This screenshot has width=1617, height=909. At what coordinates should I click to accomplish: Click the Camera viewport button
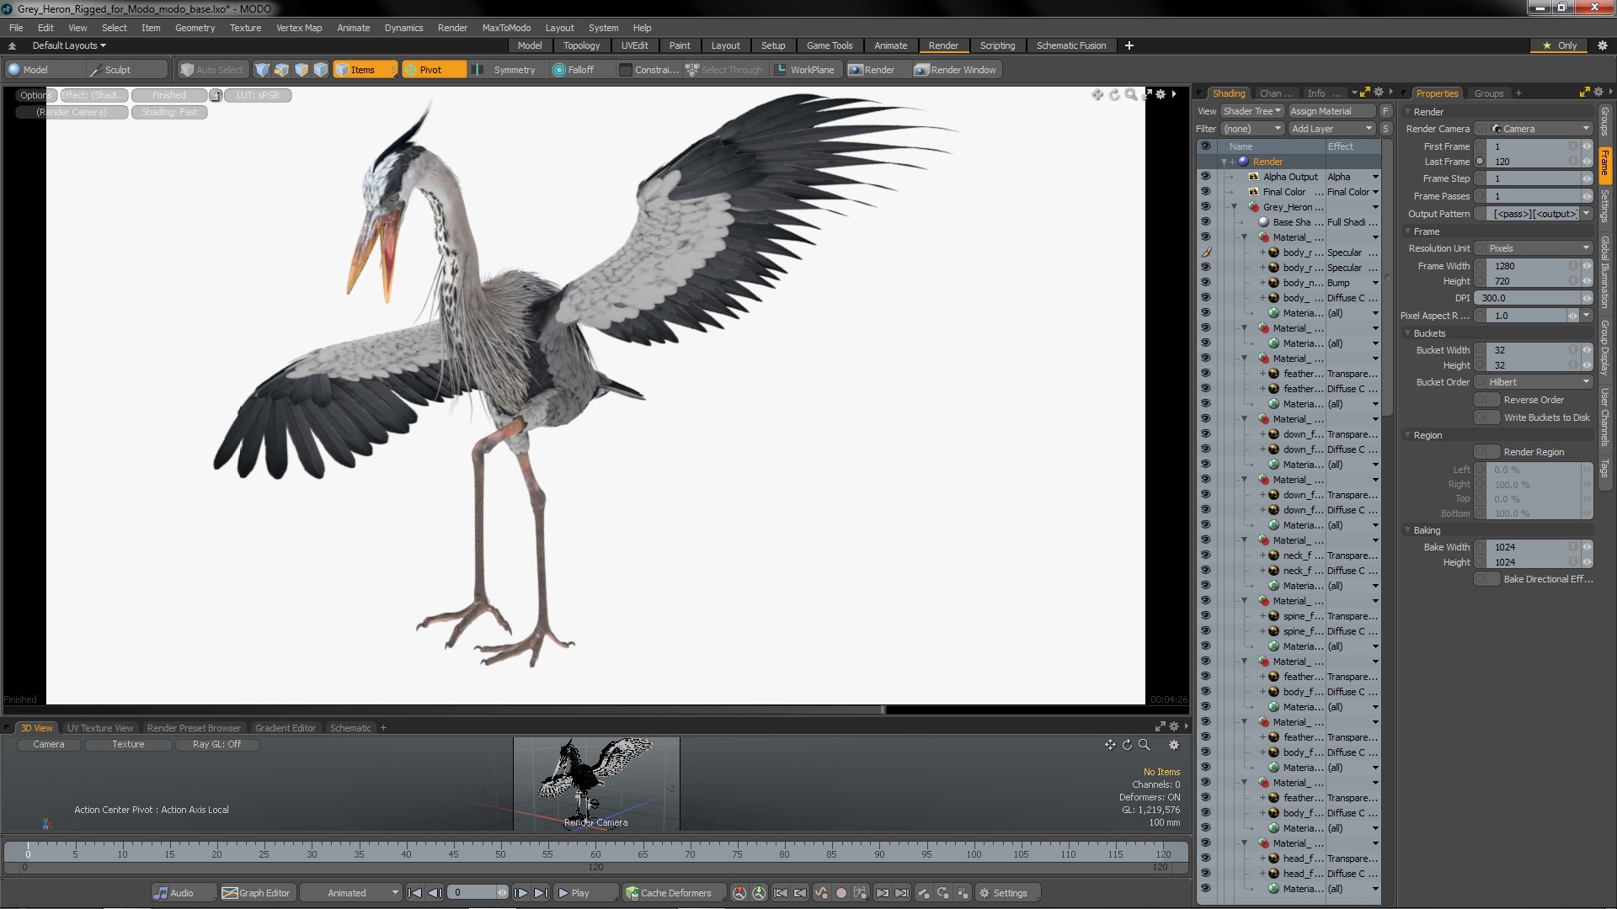point(48,744)
